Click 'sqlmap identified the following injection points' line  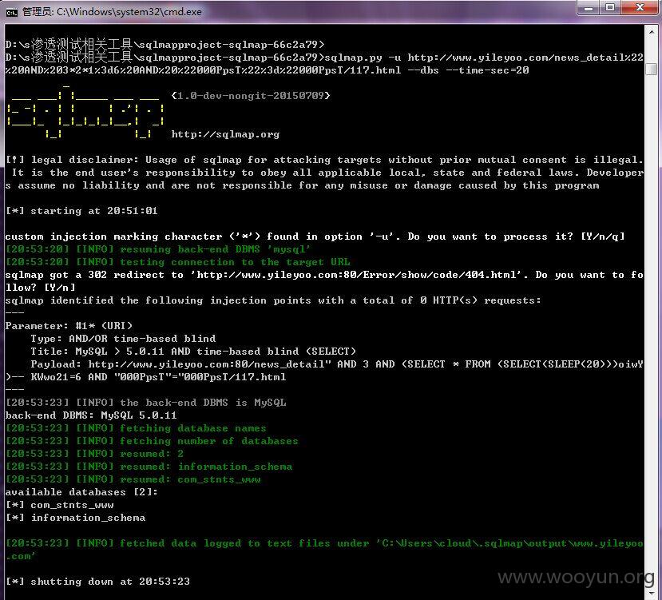click(273, 300)
